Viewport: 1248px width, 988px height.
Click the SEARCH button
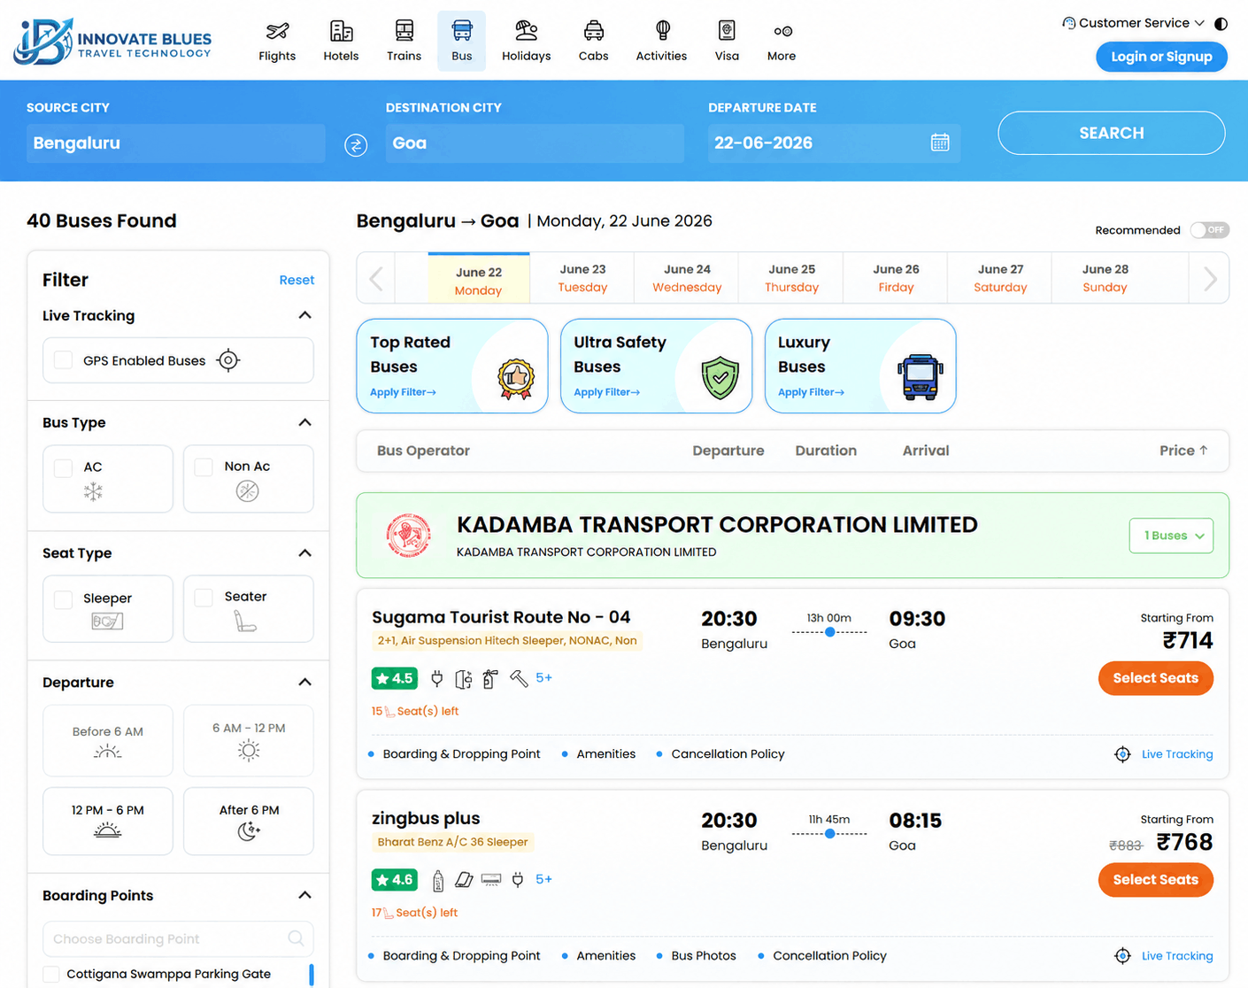click(1112, 133)
